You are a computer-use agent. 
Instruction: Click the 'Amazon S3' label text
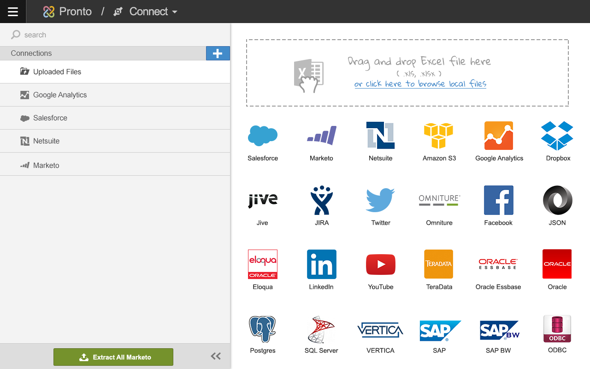tap(439, 158)
